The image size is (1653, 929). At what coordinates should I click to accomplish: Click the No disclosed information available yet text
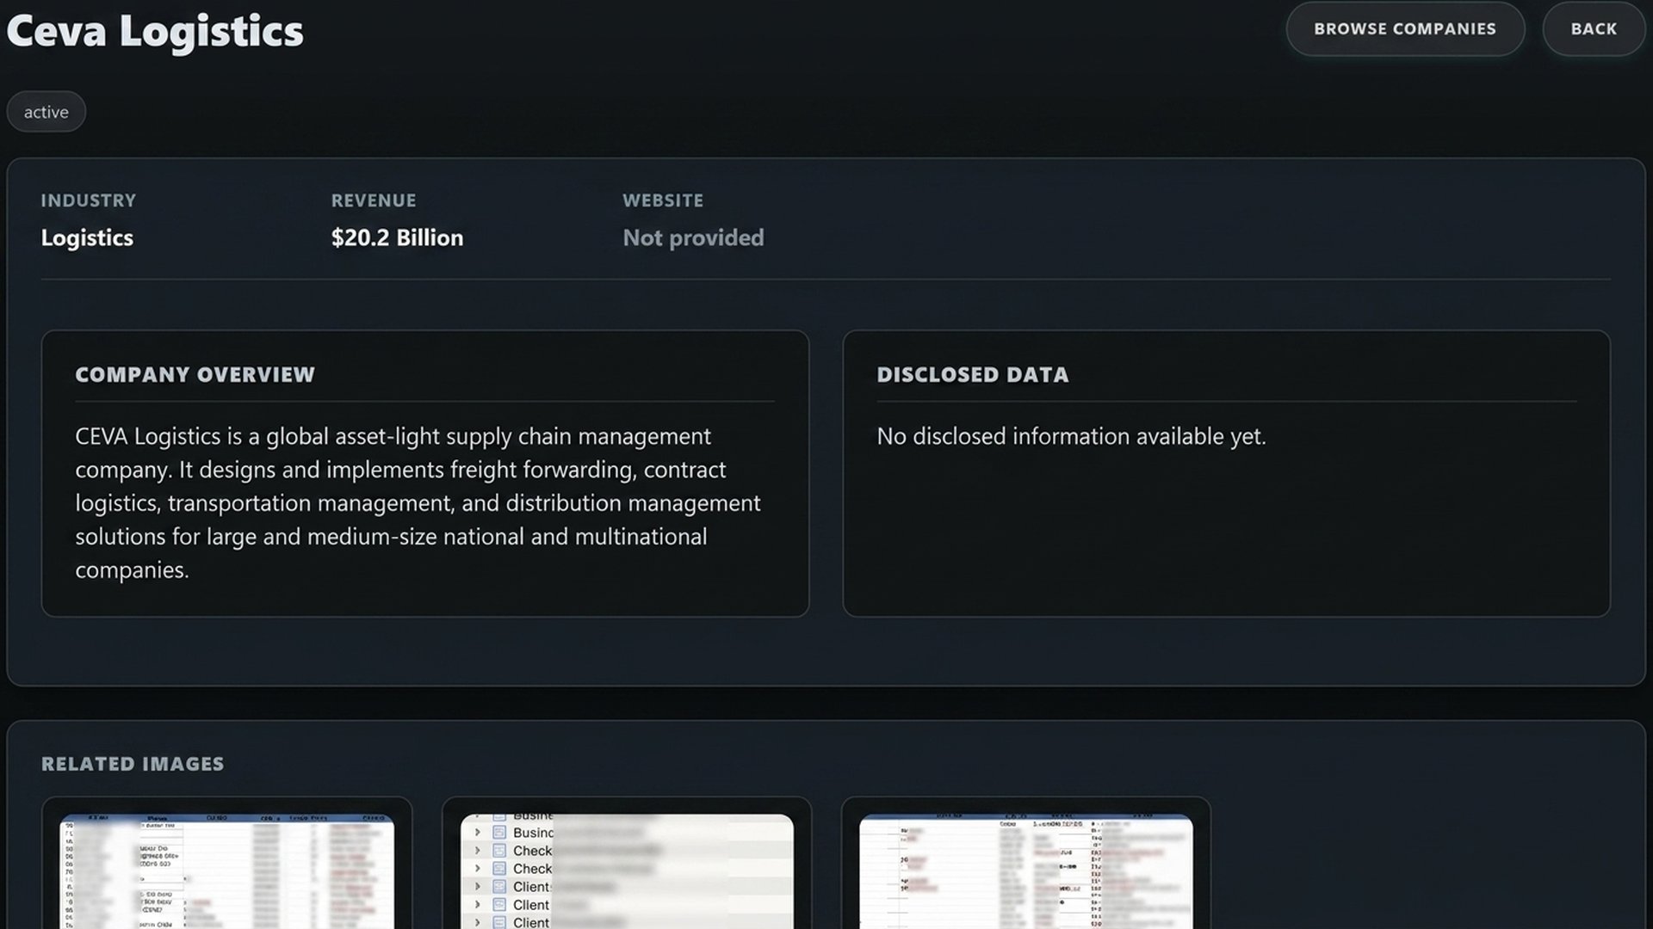[x=1071, y=436]
